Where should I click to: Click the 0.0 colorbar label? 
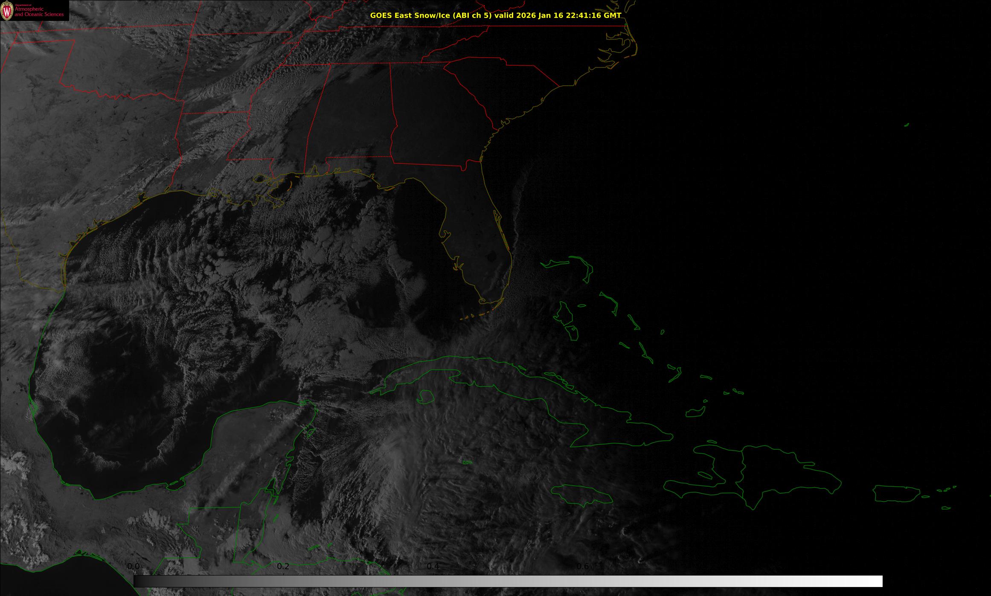point(134,566)
